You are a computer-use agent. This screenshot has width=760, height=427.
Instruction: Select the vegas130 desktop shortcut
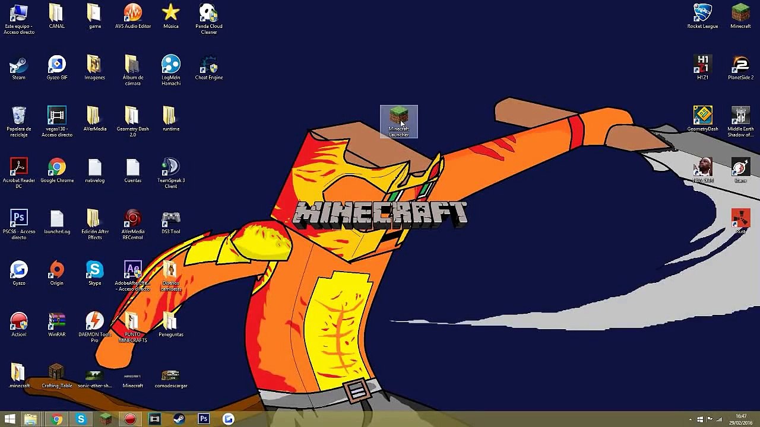(56, 122)
